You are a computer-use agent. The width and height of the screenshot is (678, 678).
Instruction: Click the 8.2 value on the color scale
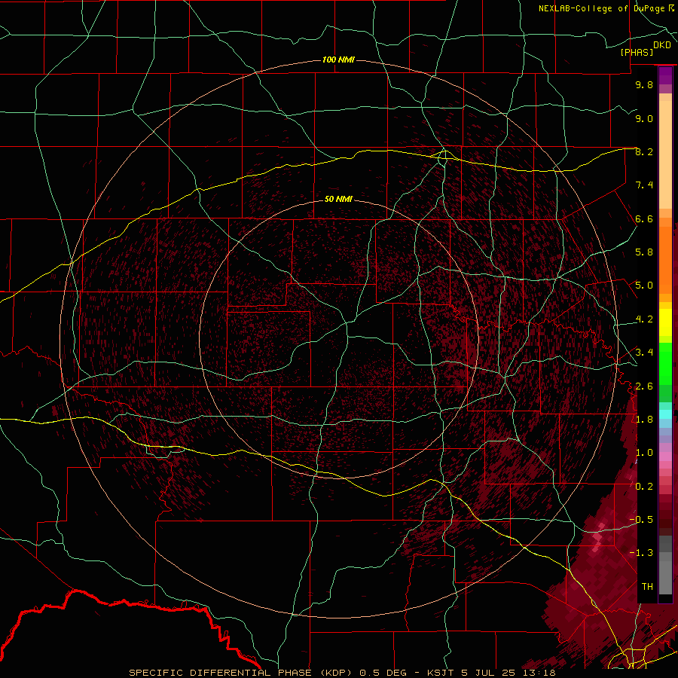644,151
